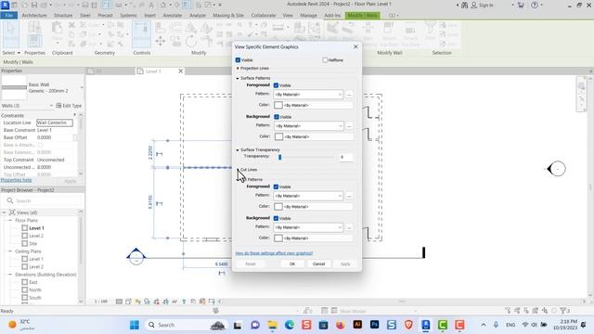Collapse the Surface Transparency section
The width and height of the screenshot is (594, 334).
238,150
